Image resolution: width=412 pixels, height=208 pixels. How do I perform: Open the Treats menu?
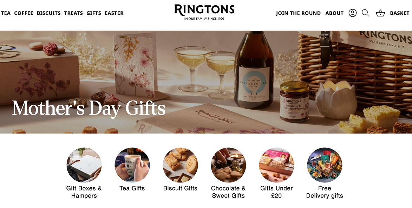[73, 13]
